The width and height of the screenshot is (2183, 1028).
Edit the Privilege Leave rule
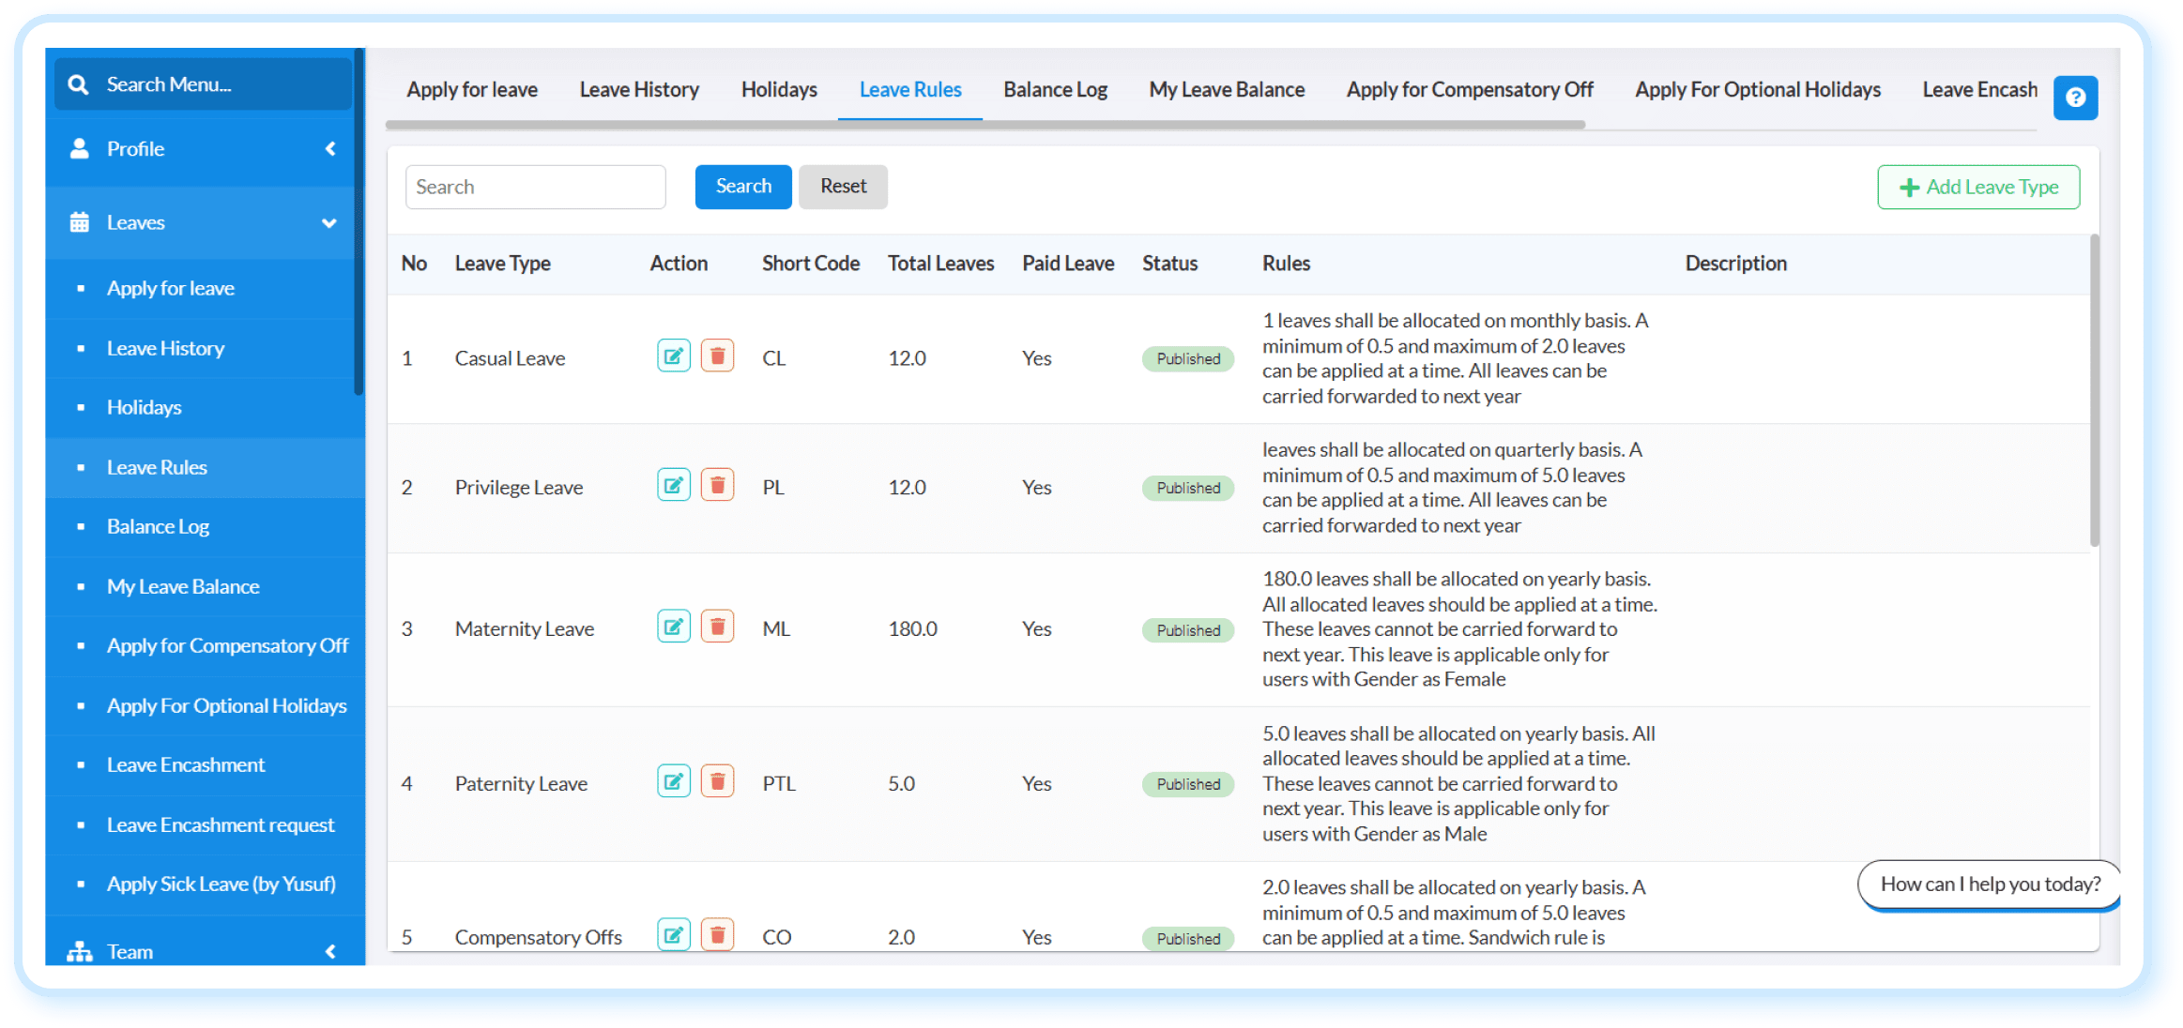[674, 486]
